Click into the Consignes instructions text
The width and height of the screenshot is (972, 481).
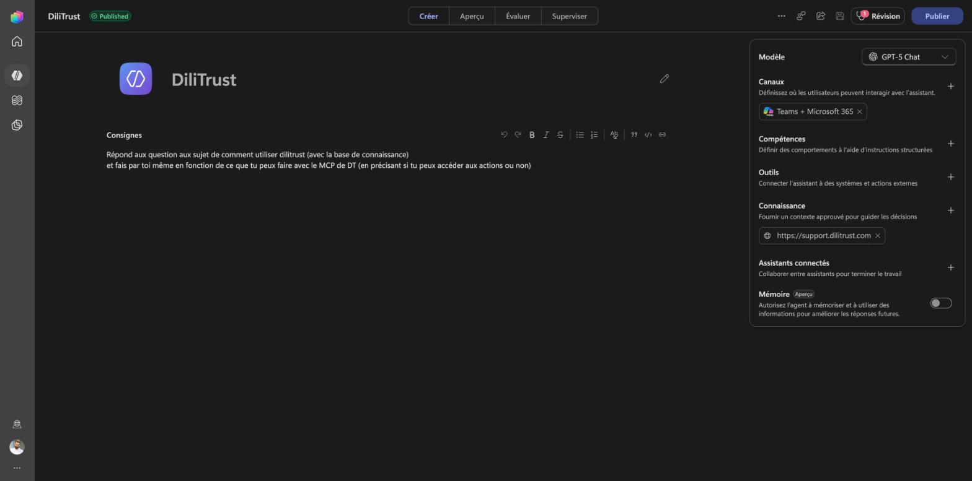click(x=319, y=160)
